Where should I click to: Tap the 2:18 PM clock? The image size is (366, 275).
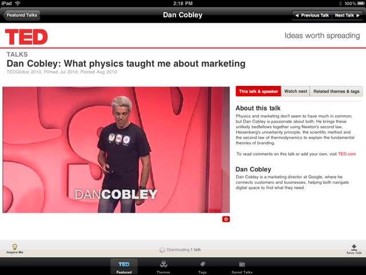tap(183, 3)
